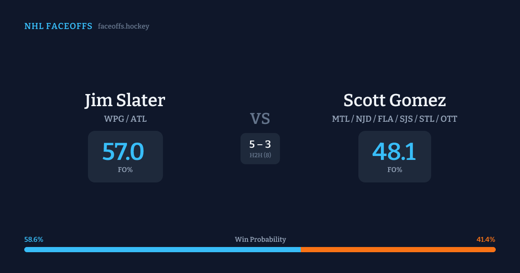Click the NHL FACEOFFS site title

58,26
